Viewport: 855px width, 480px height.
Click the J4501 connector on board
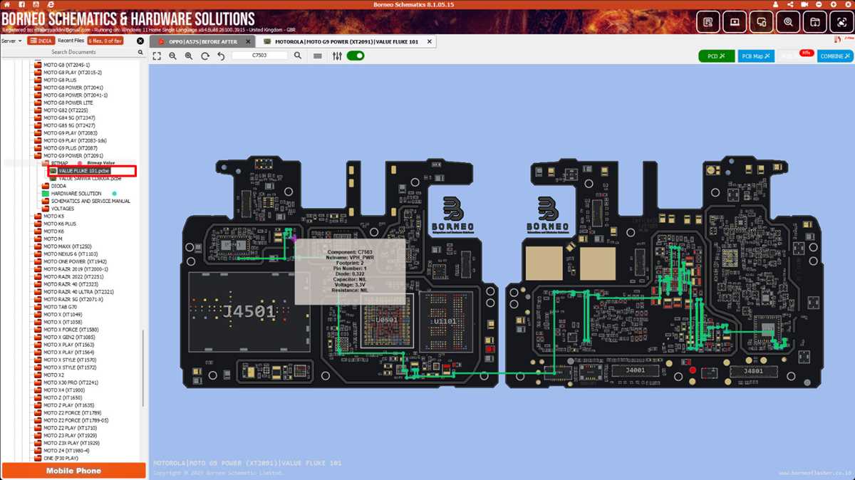coord(248,312)
